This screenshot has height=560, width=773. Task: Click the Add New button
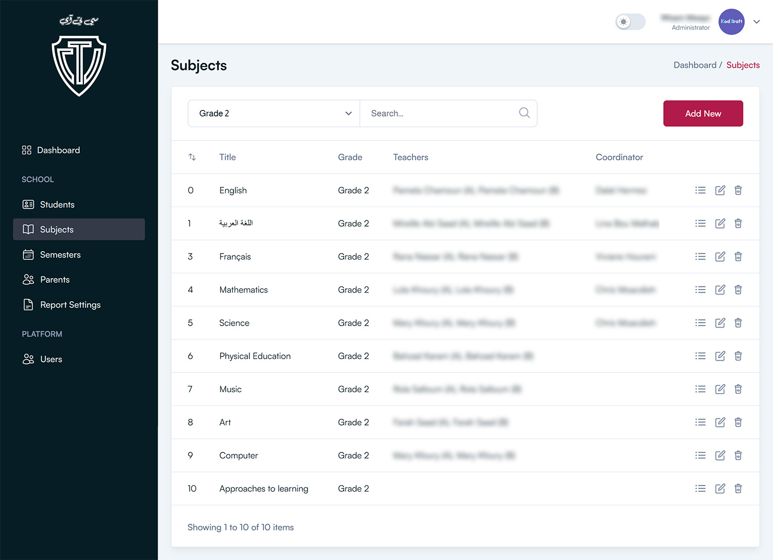click(x=702, y=113)
